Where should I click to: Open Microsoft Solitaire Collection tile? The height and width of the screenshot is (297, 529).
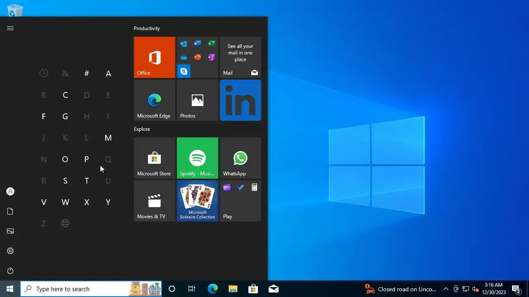click(x=198, y=201)
